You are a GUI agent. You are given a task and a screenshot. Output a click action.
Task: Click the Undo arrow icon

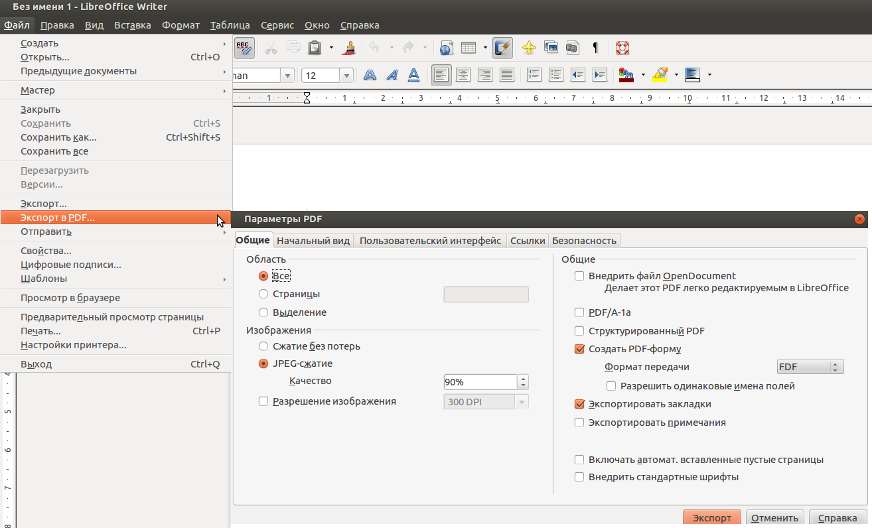pyautogui.click(x=374, y=47)
